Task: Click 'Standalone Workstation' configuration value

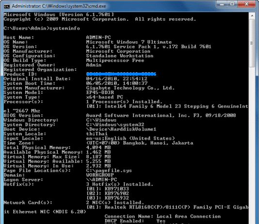Action: pos(120,56)
